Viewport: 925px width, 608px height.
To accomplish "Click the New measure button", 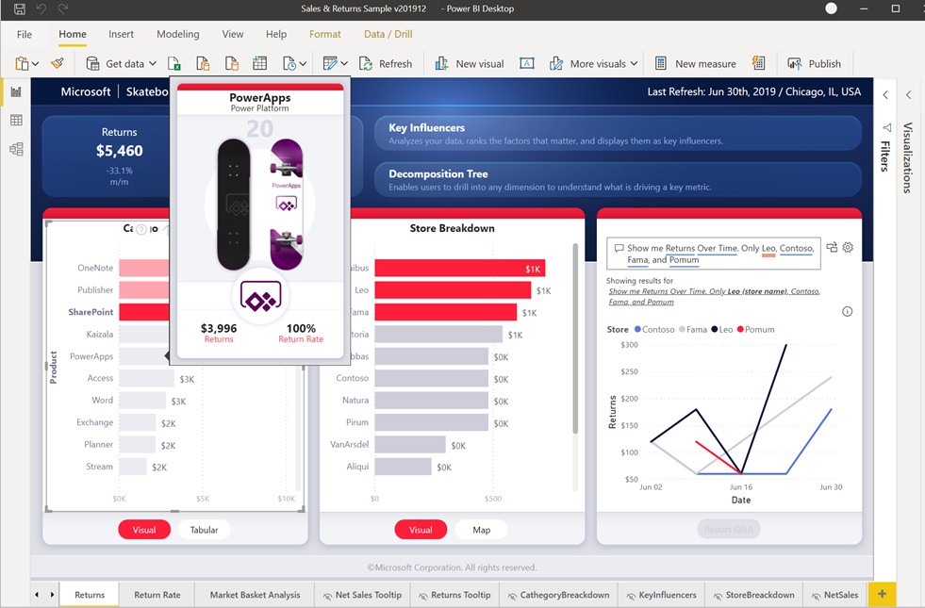I will [696, 64].
